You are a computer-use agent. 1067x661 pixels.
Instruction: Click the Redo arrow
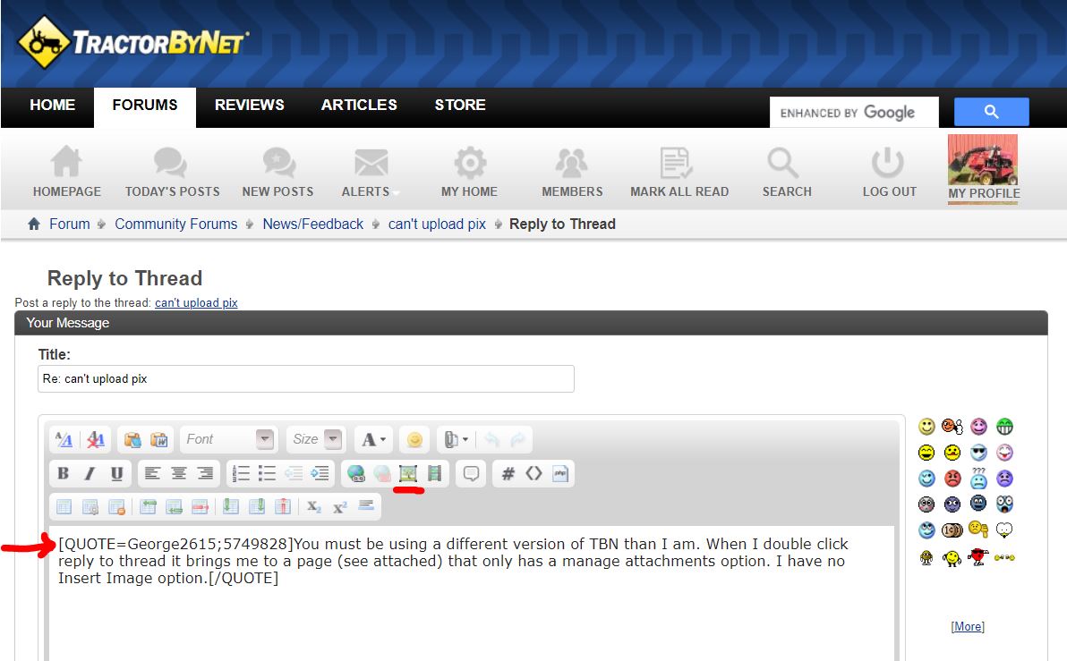pos(518,439)
